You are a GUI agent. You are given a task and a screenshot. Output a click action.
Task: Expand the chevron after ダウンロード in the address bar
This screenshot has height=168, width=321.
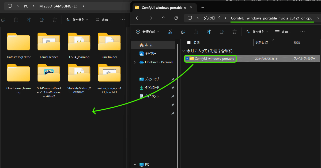tap(225, 18)
